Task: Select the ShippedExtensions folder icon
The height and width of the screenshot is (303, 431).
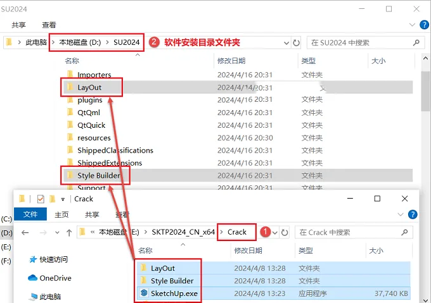Action: click(x=70, y=162)
